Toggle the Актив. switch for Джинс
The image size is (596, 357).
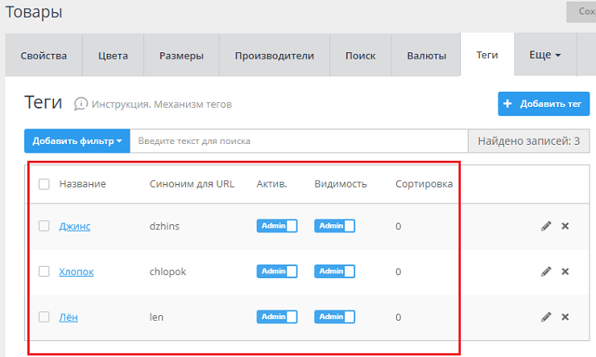[x=276, y=226]
